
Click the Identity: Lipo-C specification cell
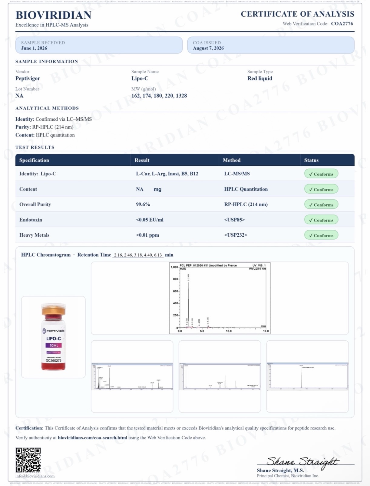(38, 174)
